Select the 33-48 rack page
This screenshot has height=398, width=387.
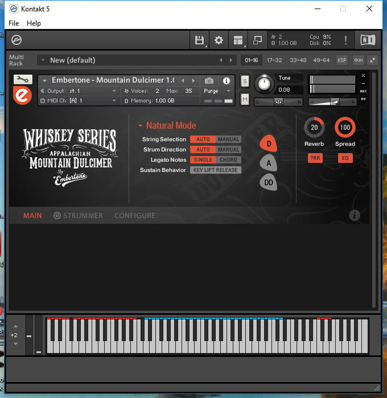click(298, 60)
